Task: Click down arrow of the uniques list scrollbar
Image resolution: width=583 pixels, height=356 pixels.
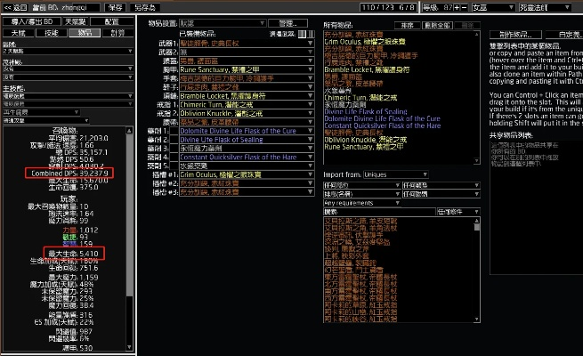Action: click(477, 320)
